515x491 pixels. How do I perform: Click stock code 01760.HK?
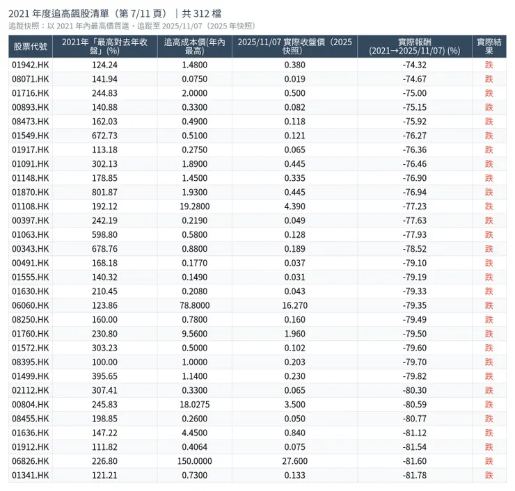tap(30, 333)
